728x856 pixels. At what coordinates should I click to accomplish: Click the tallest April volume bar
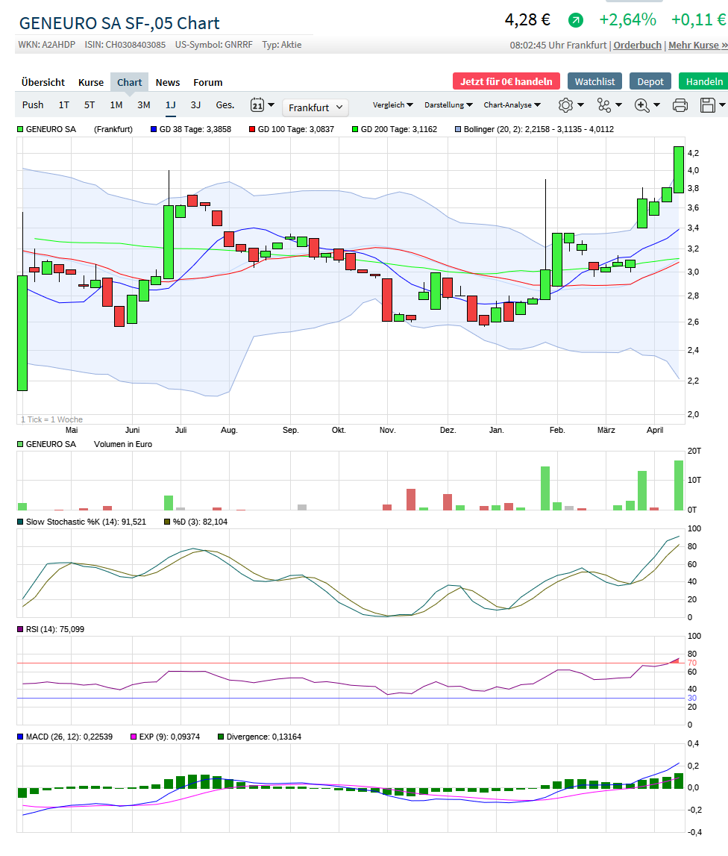coord(678,485)
